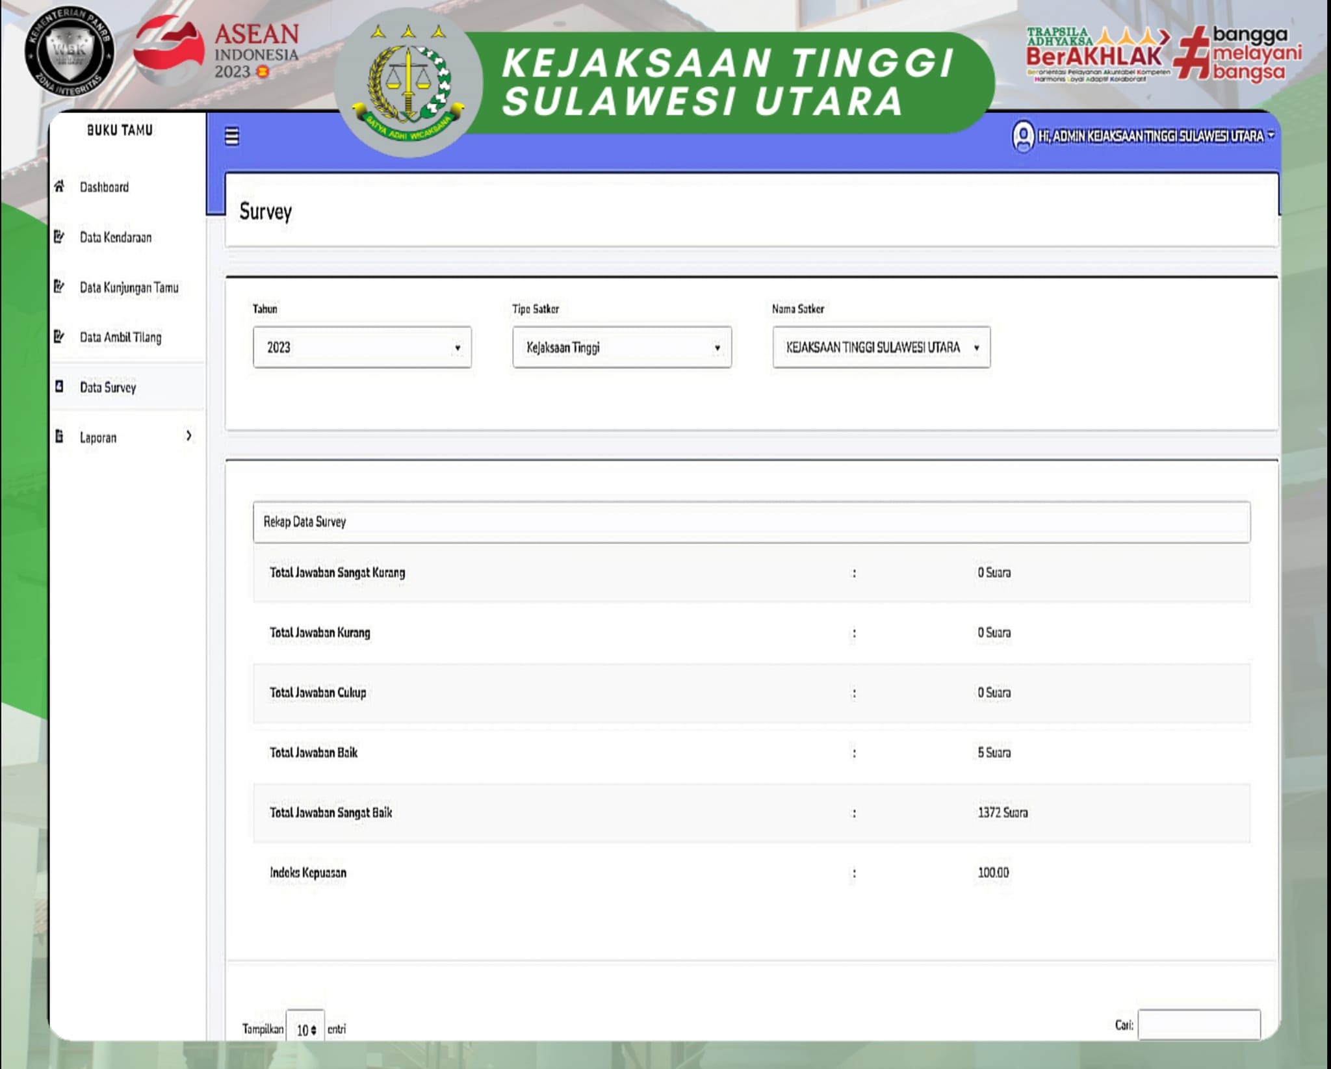Viewport: 1331px width, 1069px height.
Task: Expand the Laporan submenu chevron
Action: point(189,436)
